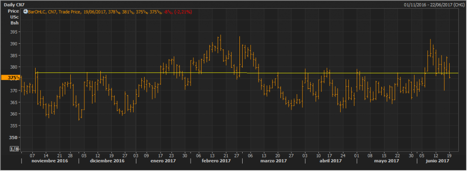The image size is (467, 171).
Task: Select the 1/8 fraction scale box
Action: (x=14, y=149)
